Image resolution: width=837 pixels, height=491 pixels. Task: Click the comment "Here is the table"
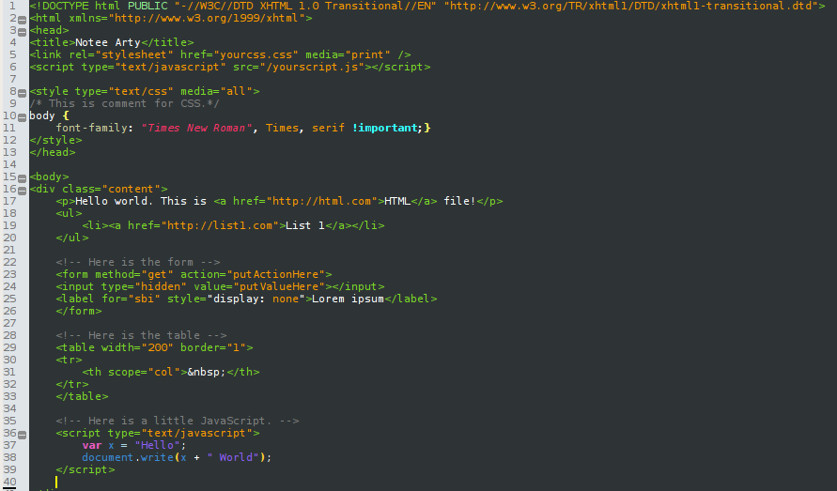tap(142, 335)
